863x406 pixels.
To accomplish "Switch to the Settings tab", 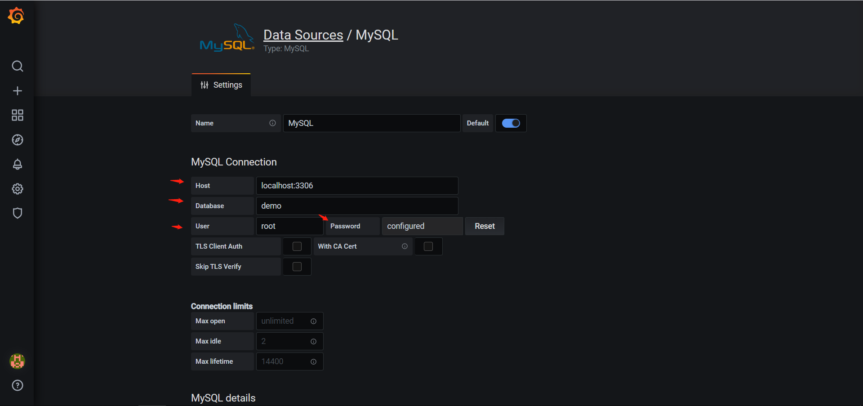I will click(221, 85).
